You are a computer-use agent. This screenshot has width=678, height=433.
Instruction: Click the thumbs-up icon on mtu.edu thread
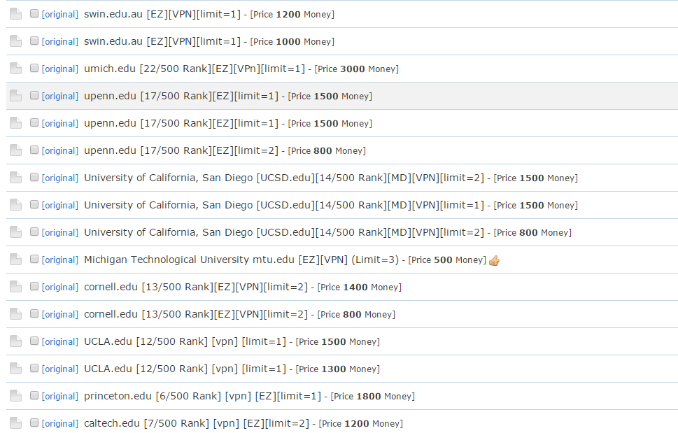click(x=494, y=260)
